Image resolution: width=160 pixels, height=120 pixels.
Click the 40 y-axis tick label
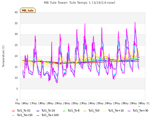(x=16, y=12)
